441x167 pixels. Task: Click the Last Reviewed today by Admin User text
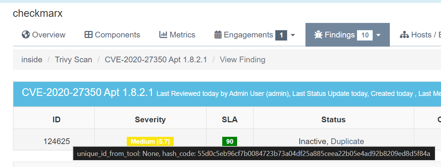click(x=223, y=94)
